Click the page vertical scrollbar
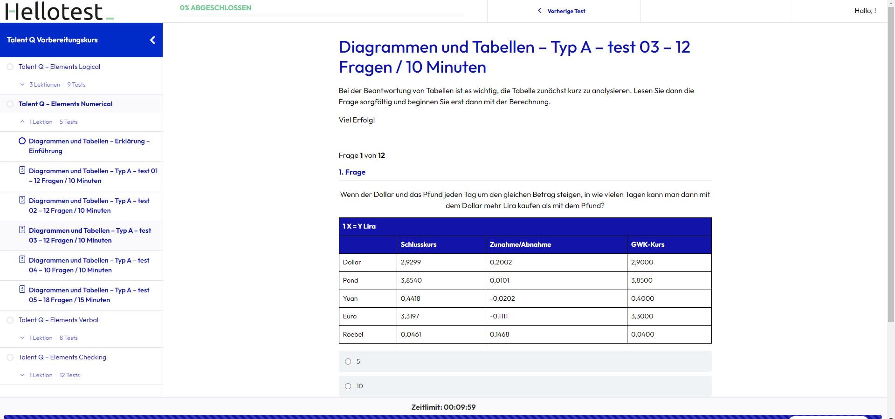Screen dimensions: 895x419 tap(891, 165)
